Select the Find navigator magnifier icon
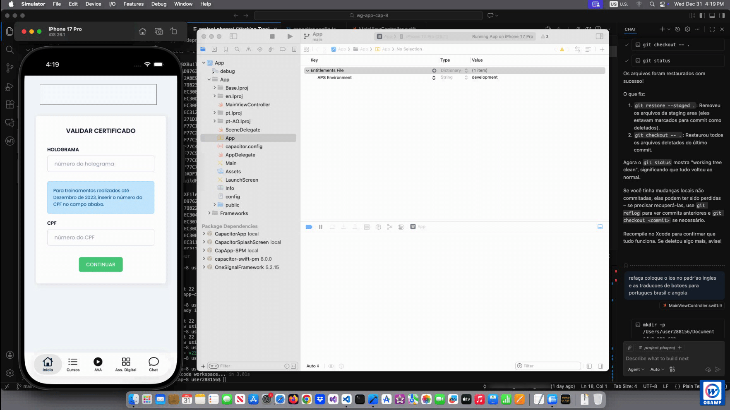 coord(237,49)
